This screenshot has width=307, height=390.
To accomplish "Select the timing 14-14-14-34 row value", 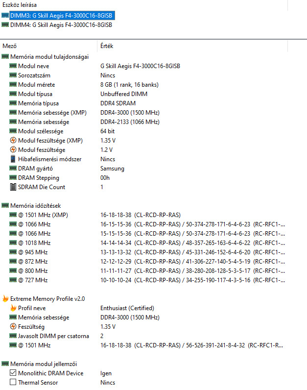I will 192,243.
